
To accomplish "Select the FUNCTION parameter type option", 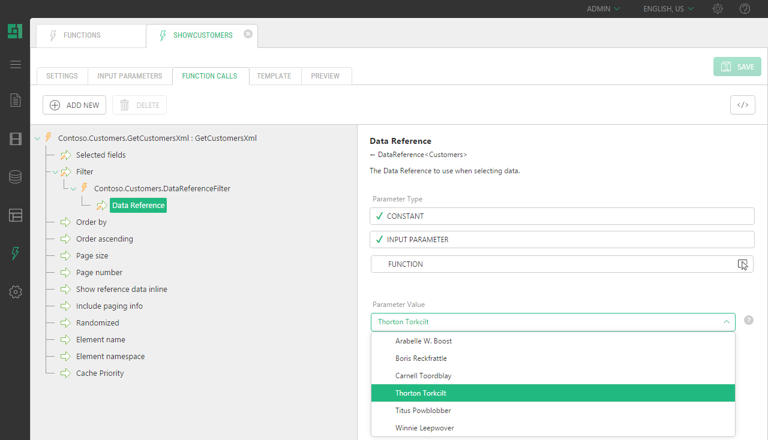I will (562, 264).
